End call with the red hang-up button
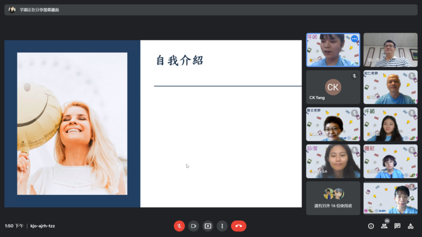This screenshot has width=422, height=237. tap(239, 226)
